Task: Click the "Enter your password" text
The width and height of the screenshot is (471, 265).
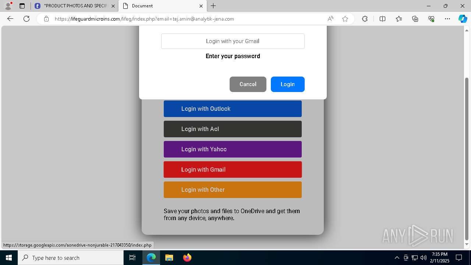Action: point(233,56)
